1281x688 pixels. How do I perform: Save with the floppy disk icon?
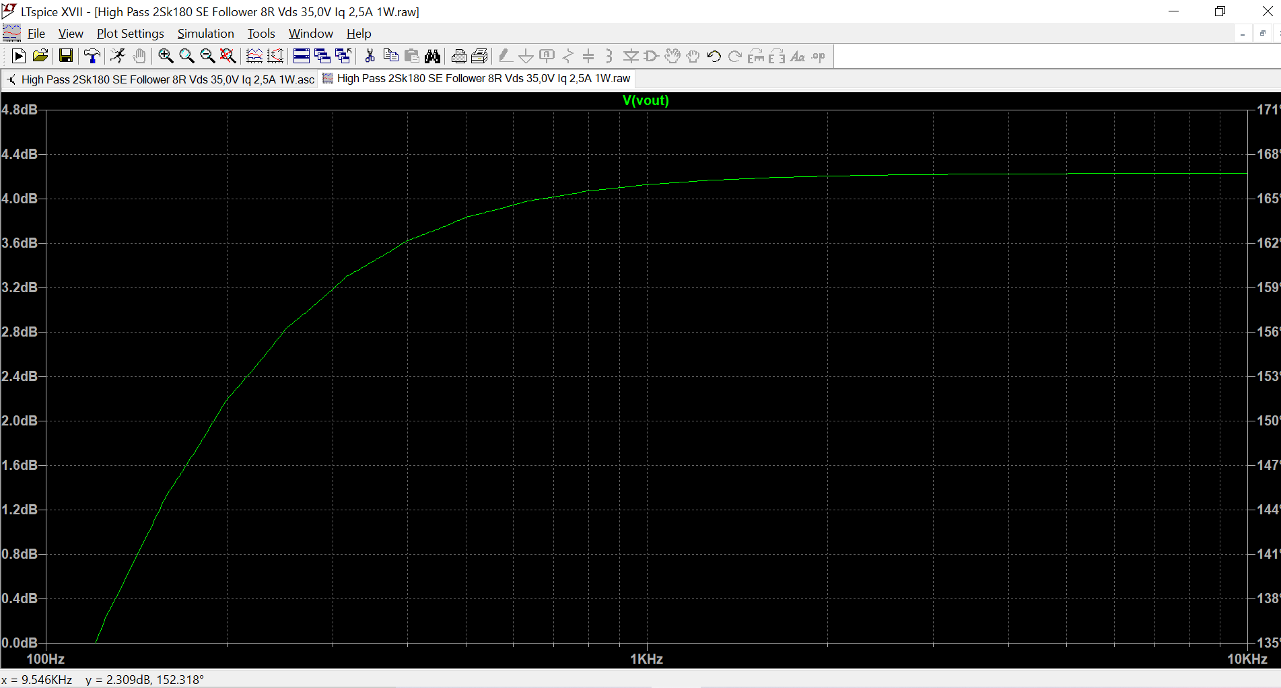click(66, 57)
